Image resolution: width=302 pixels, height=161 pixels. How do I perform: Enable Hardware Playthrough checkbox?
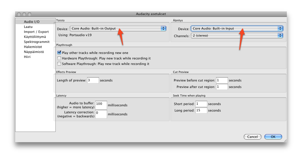pos(59,58)
